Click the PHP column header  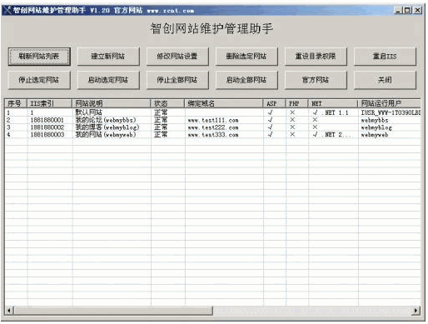[x=296, y=103]
